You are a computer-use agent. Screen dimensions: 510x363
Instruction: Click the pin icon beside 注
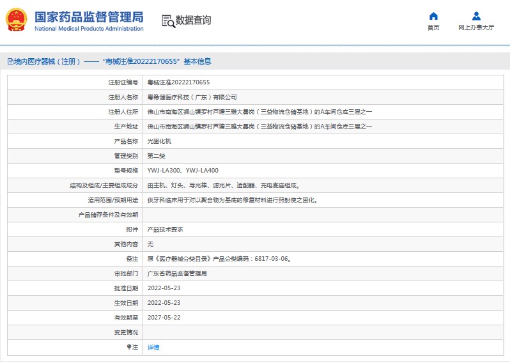(128, 347)
